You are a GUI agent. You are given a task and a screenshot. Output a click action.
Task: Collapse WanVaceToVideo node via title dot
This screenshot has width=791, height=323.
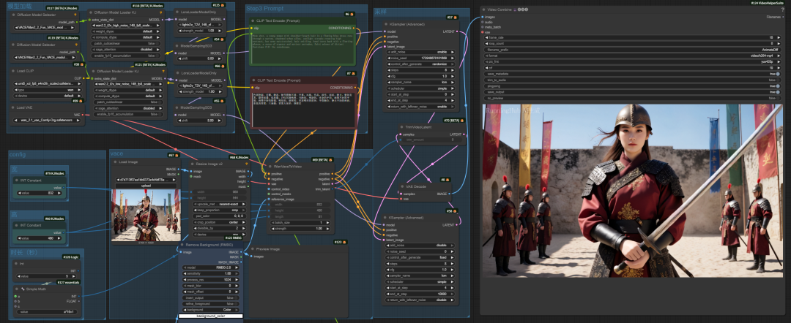(270, 166)
